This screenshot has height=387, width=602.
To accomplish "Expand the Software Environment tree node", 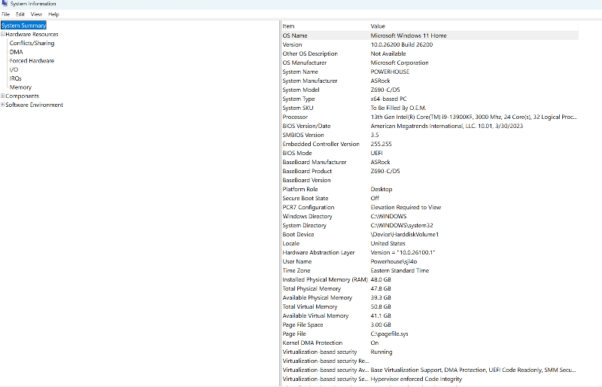I will pyautogui.click(x=3, y=105).
